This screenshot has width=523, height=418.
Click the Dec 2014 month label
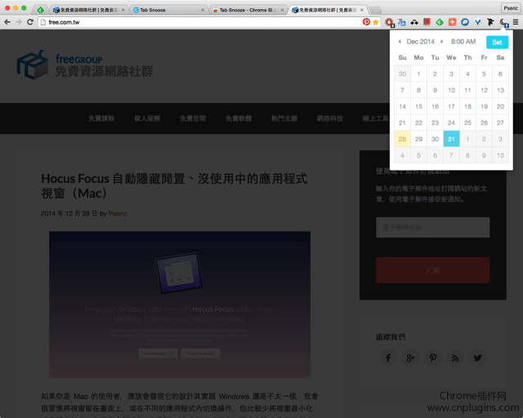tap(420, 42)
